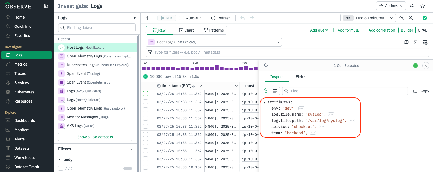Select the Patterns view tab

[x=214, y=30]
